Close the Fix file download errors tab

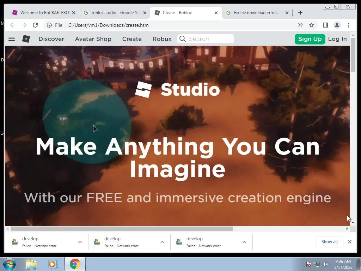coord(287,13)
